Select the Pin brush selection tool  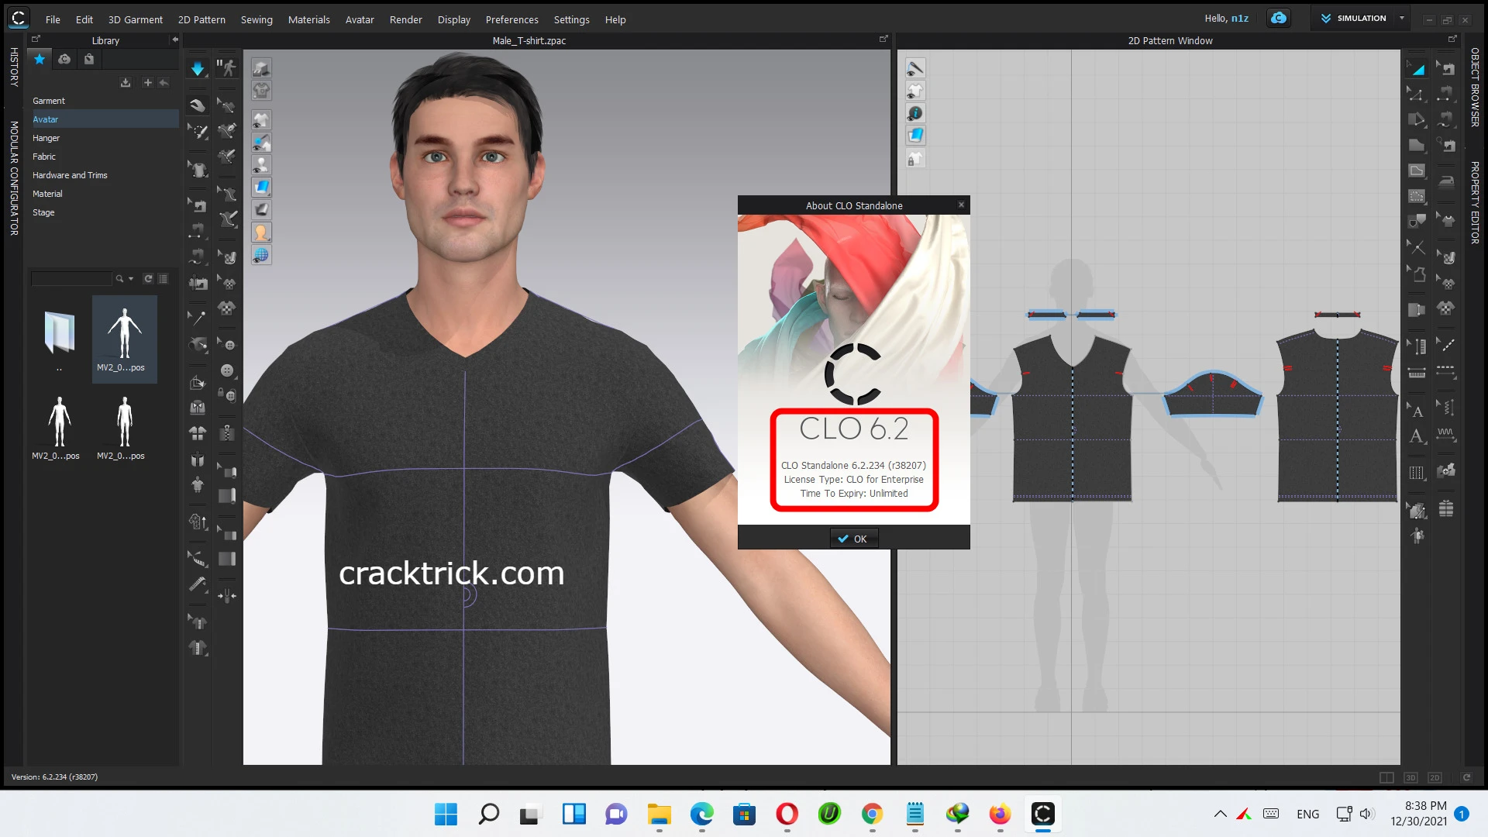pyautogui.click(x=198, y=132)
